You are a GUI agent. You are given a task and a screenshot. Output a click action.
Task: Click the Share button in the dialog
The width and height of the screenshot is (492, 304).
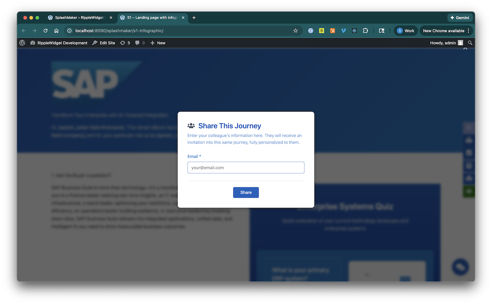[x=246, y=192]
